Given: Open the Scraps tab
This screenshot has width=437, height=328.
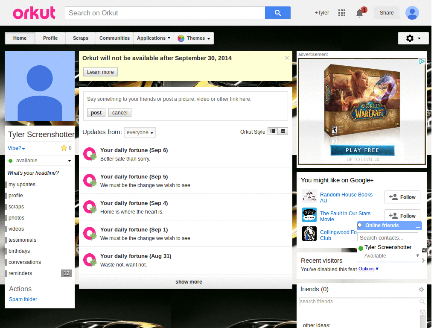Looking at the screenshot, I should tap(81, 38).
